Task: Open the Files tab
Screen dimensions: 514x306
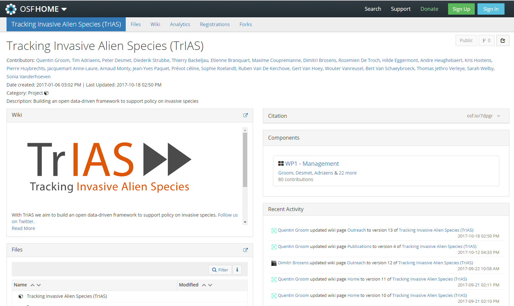Action: [x=136, y=24]
